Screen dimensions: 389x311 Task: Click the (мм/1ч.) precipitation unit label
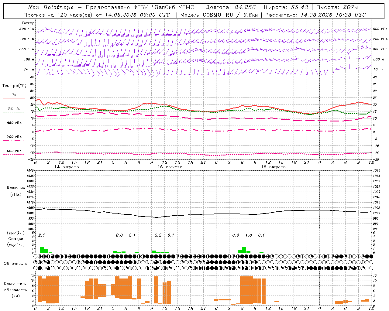click(x=16, y=244)
